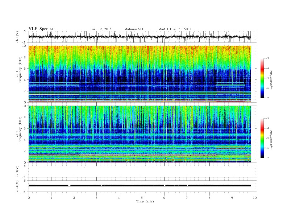287x222 pixels.
Task: Click the log(PSD) label beside ch.1 colorbar
Action: pyautogui.click(x=271, y=80)
